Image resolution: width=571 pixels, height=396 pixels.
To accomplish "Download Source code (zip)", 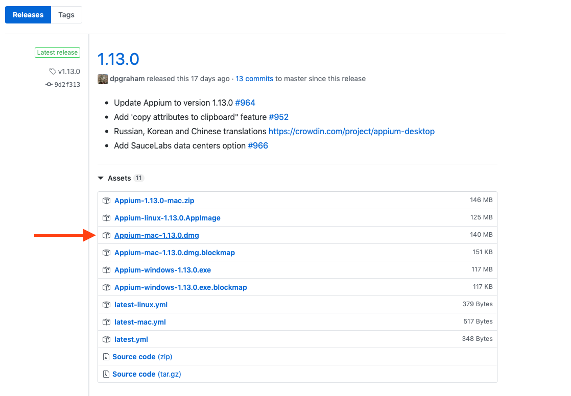I will coord(142,357).
